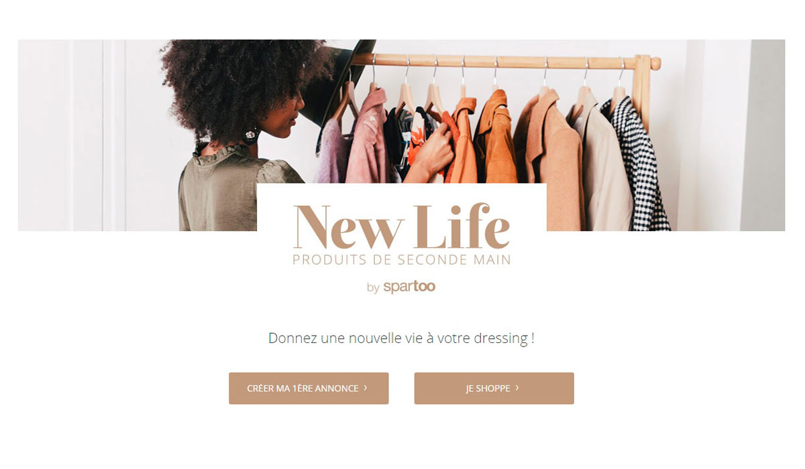Click the spartoo brand logo
805x469 pixels.
coord(409,287)
